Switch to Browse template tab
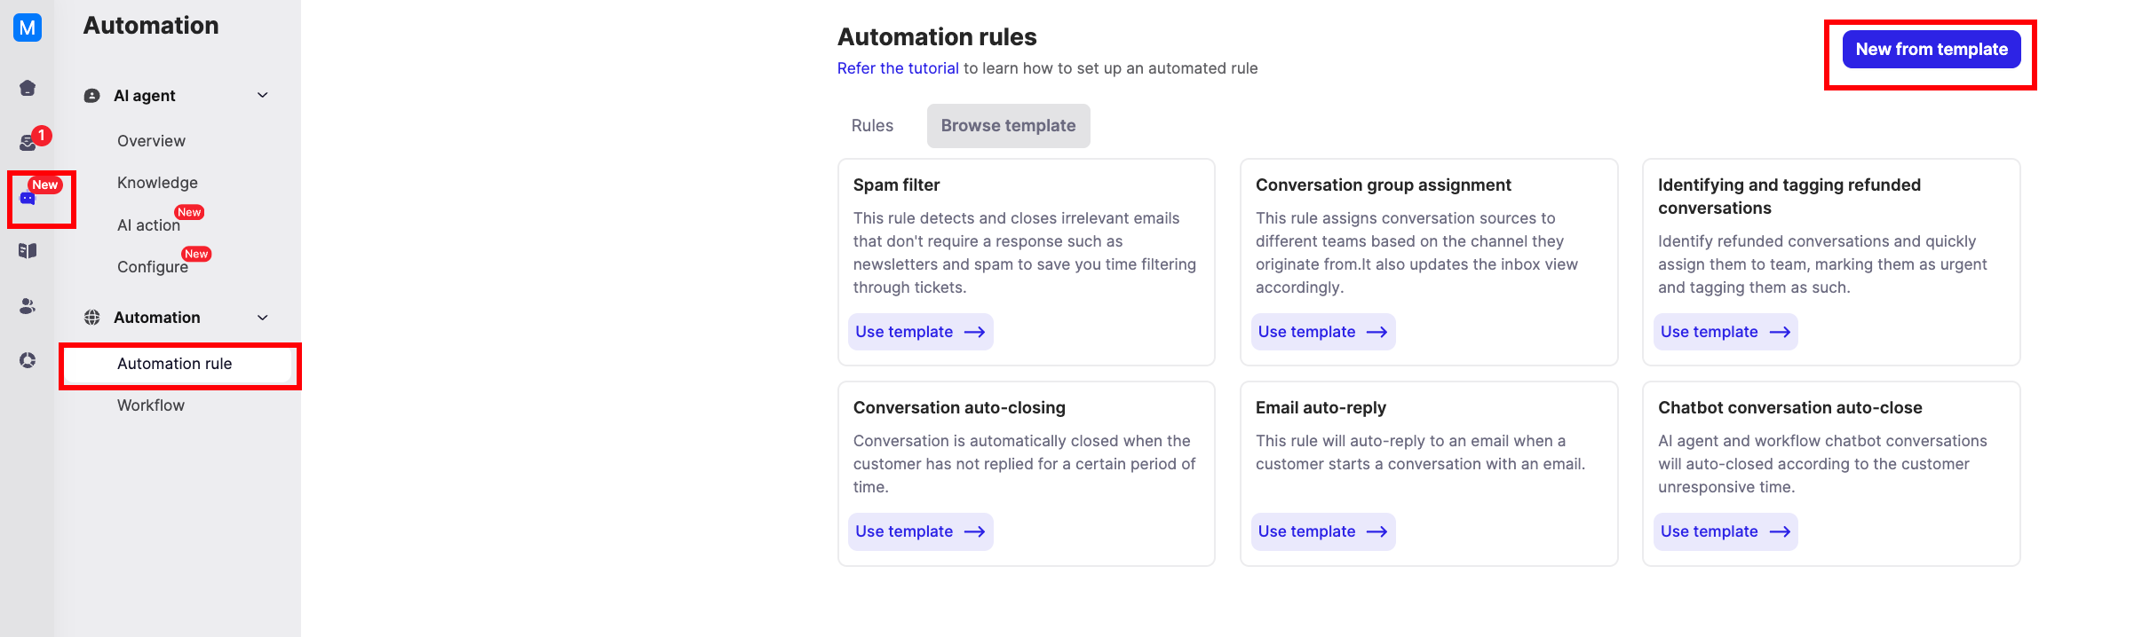Screen dimensions: 2142x637 point(1008,126)
